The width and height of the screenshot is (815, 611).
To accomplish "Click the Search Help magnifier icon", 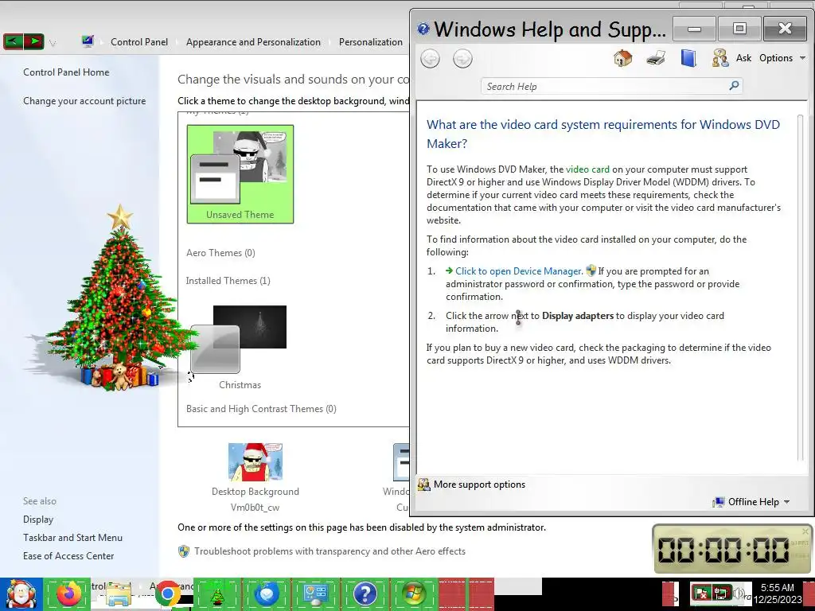I will (734, 85).
